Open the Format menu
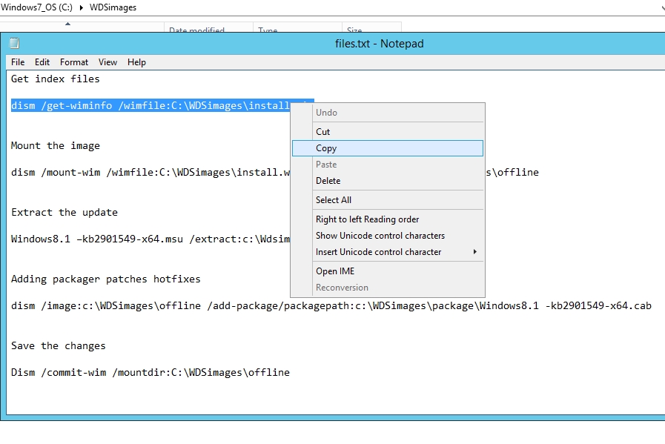The image size is (665, 444). [x=74, y=62]
